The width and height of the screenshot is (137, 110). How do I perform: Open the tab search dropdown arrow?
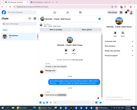click(2, 2)
